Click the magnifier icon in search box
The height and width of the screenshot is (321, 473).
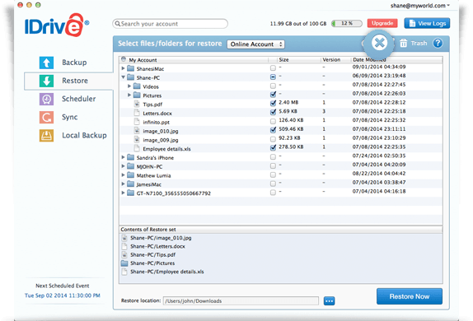tap(118, 24)
